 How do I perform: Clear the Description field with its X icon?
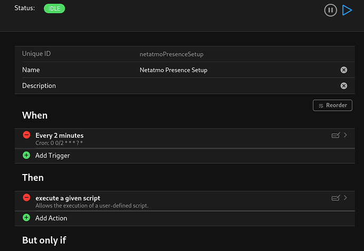pos(344,85)
